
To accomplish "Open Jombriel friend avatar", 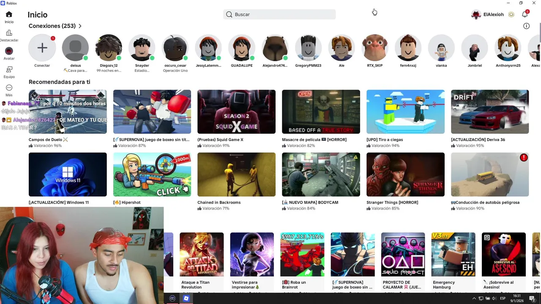I will click(475, 48).
